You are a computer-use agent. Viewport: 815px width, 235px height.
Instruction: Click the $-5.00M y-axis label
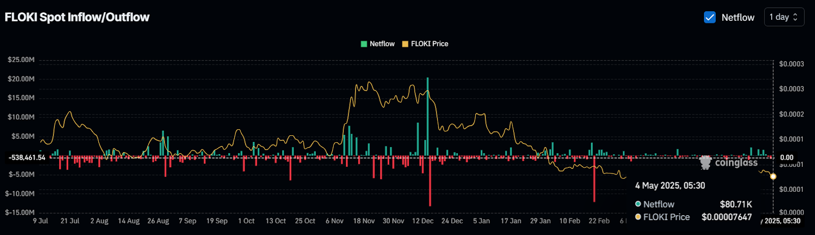(22, 174)
